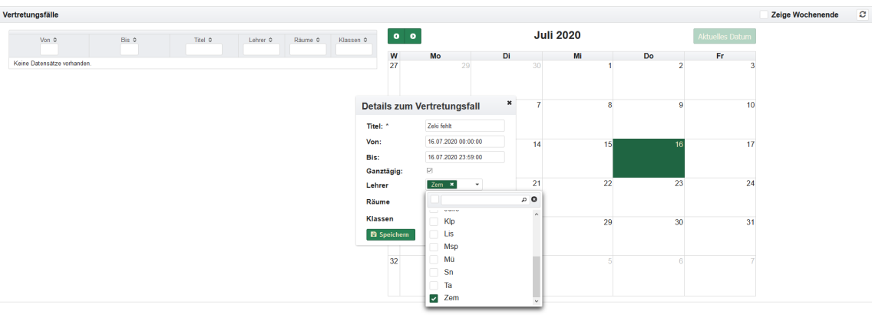The width and height of the screenshot is (872, 321).
Task: Uncheck the Zem teacher checkbox
Action: tap(434, 298)
